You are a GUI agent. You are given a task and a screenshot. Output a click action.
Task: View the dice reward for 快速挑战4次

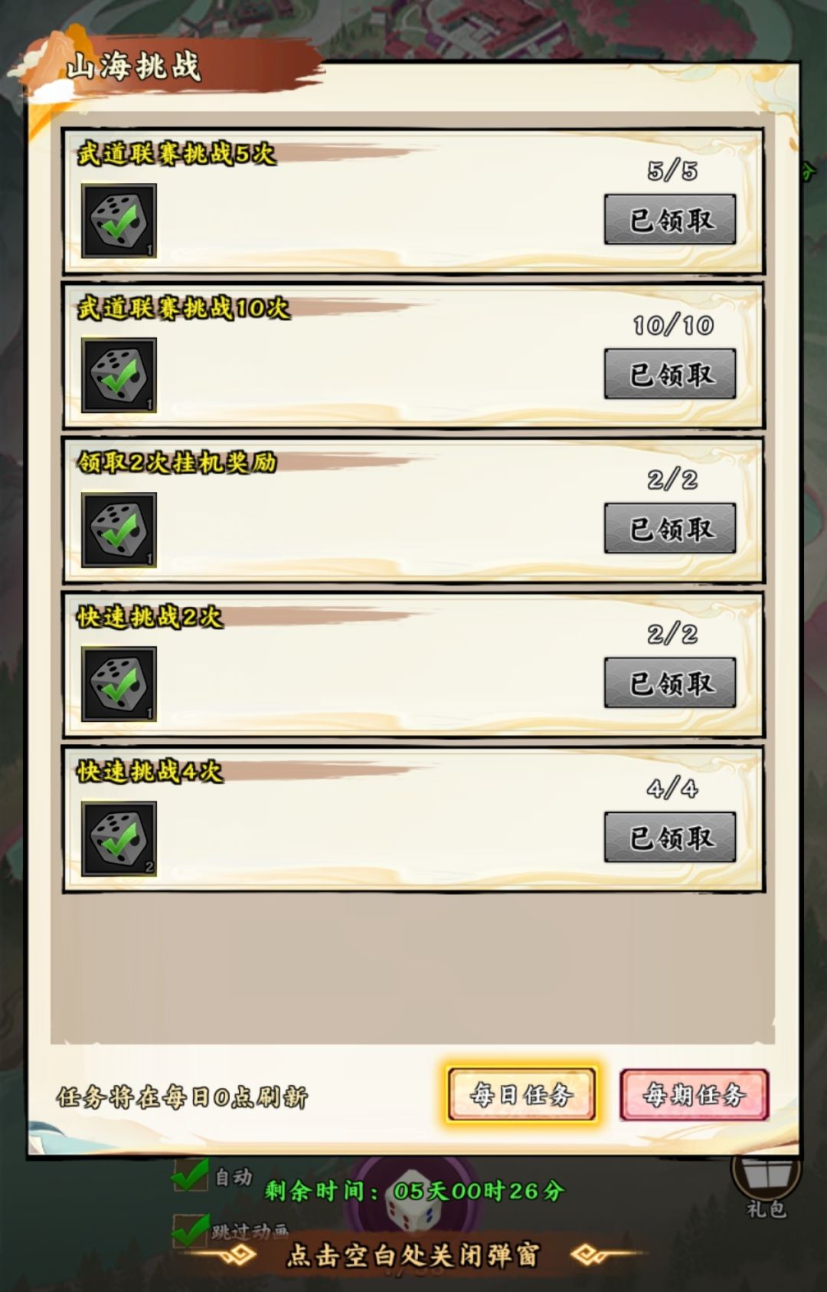click(x=119, y=838)
